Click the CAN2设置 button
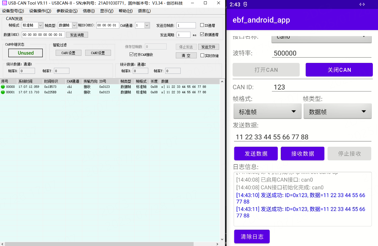 (98, 53)
